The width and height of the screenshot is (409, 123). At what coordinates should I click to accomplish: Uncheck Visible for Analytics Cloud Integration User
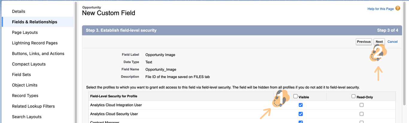(301, 105)
